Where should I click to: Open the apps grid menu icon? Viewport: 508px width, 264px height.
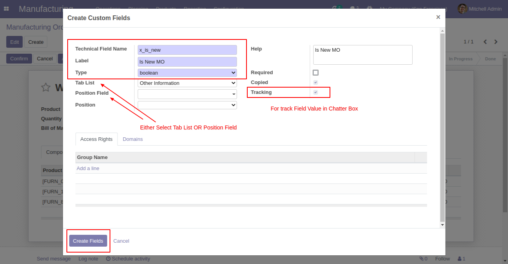coord(6,9)
